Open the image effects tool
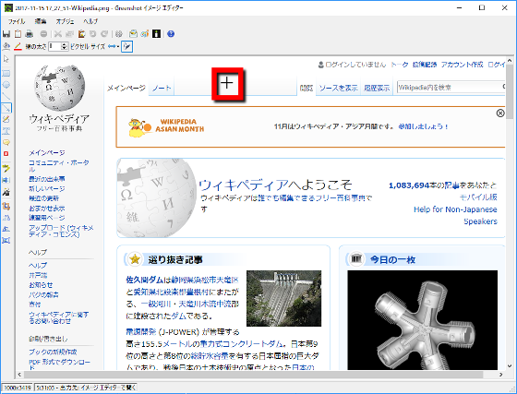The image size is (517, 394). (x=6, y=192)
